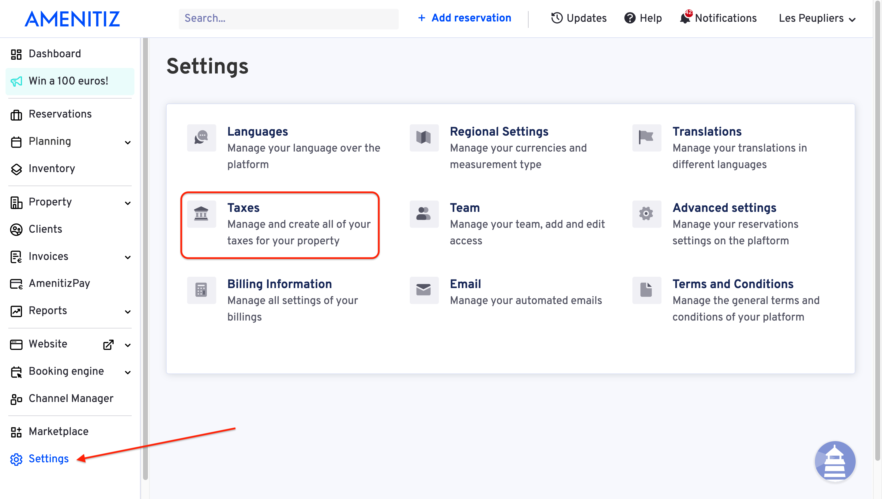Viewport: 882px width, 499px height.
Task: Click the megaphone icon beside Win a 100 euros
Action: [16, 81]
